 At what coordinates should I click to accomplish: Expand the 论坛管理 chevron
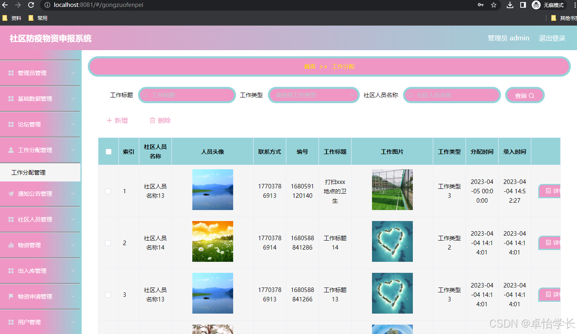(x=73, y=124)
